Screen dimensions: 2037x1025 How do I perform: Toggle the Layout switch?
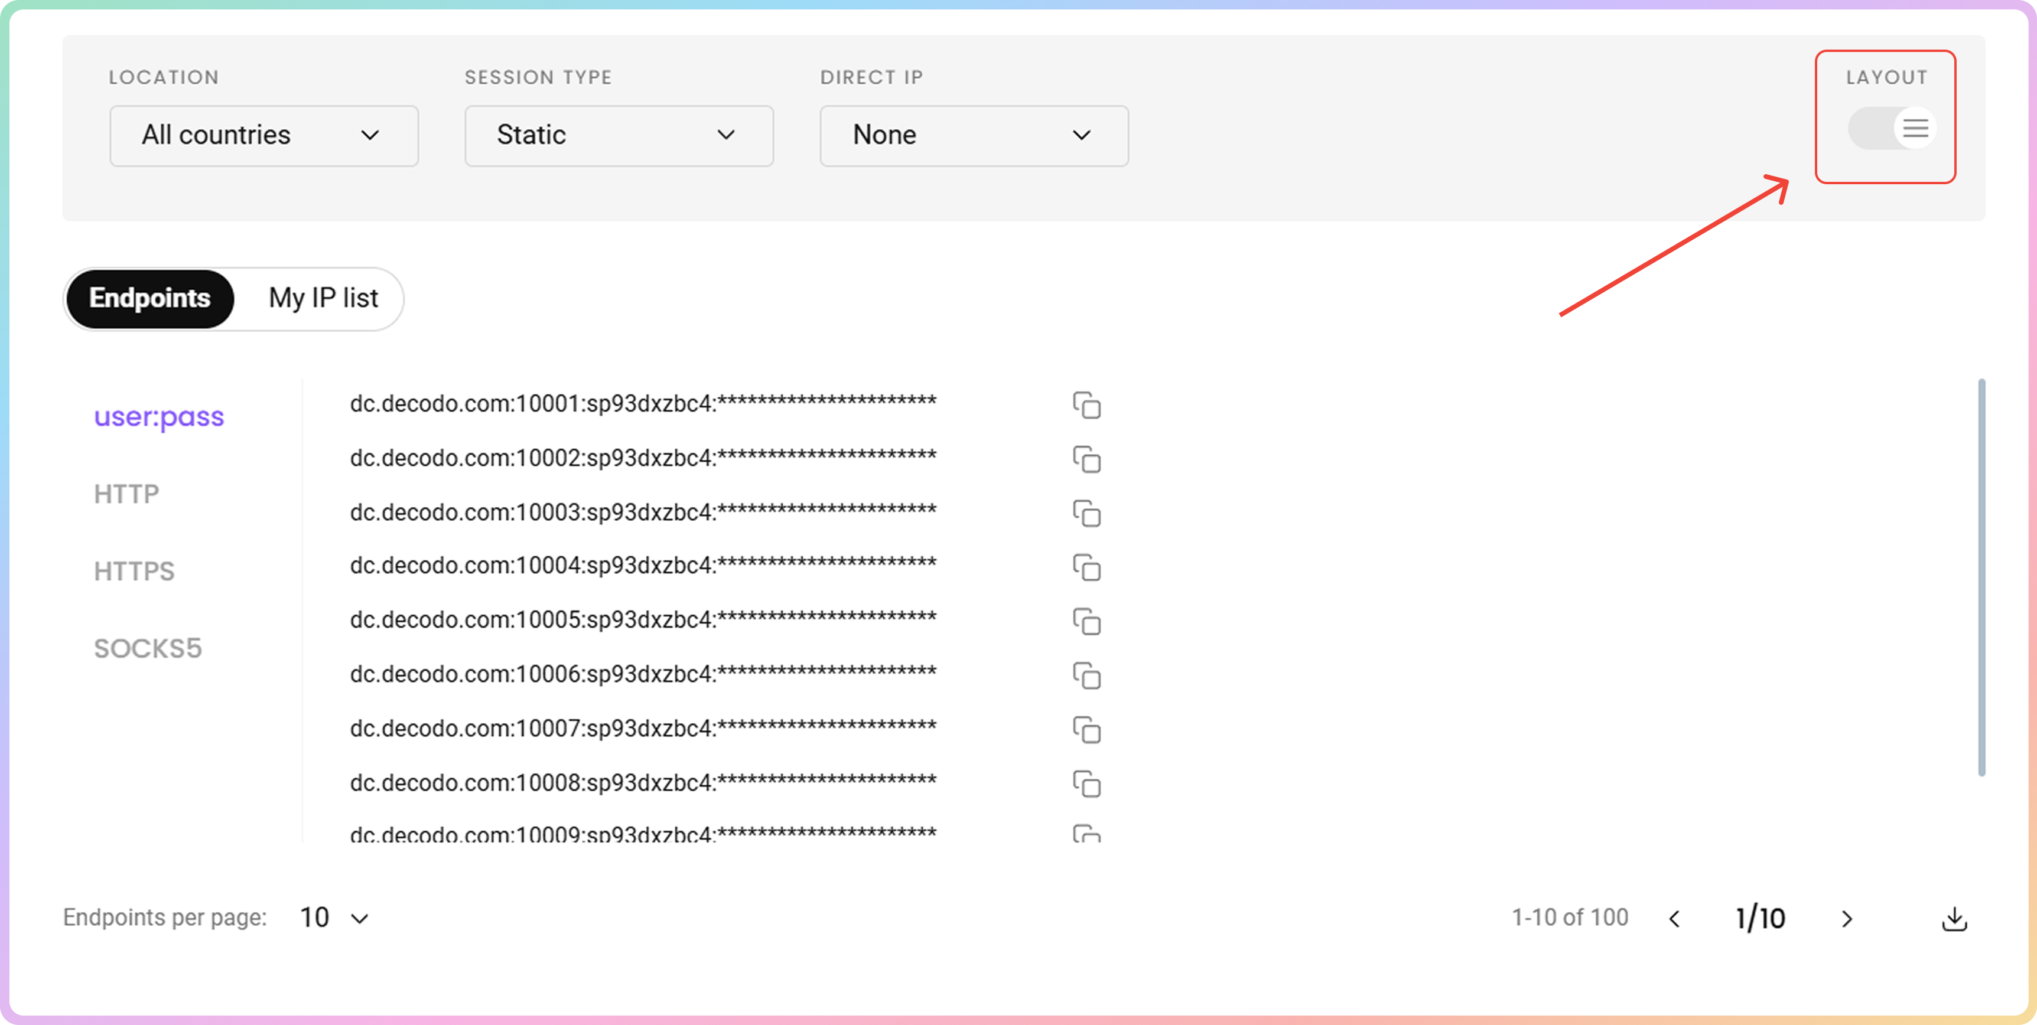tap(1890, 128)
